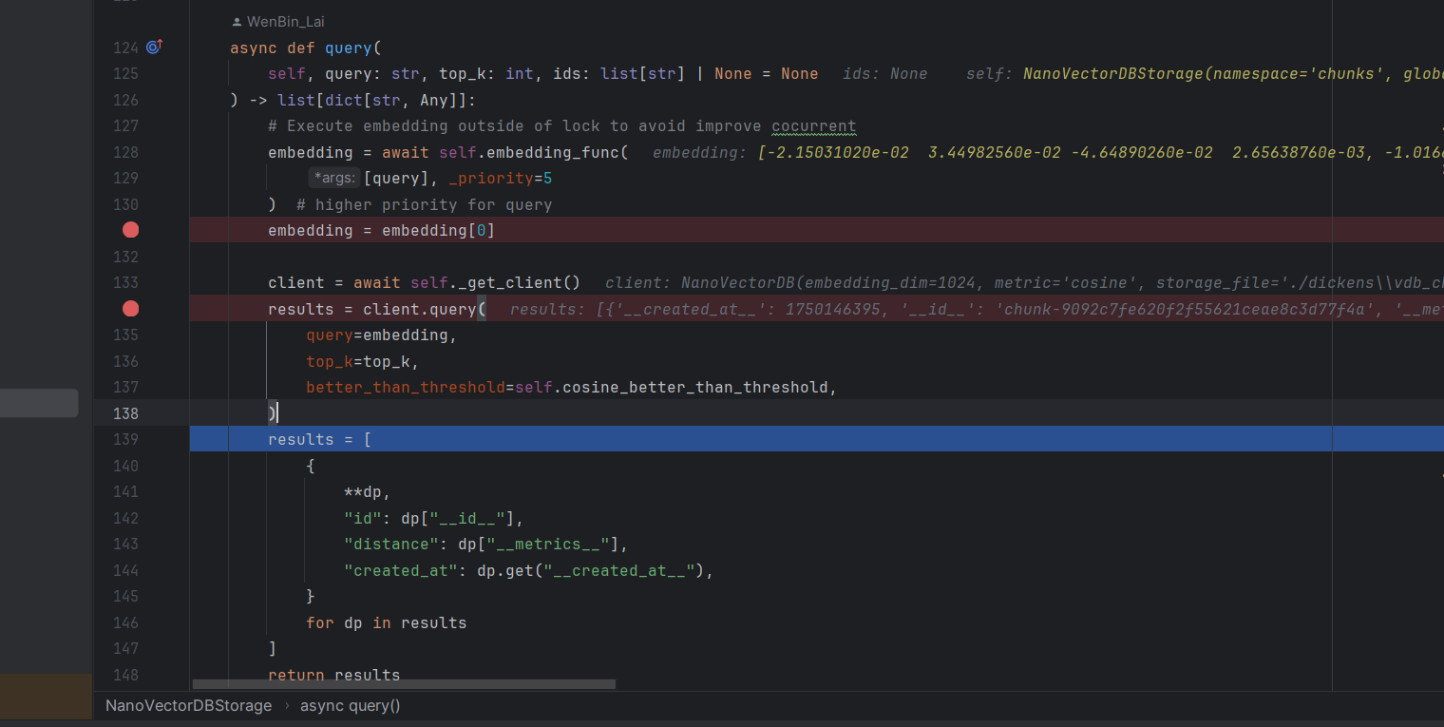Image resolution: width=1444 pixels, height=727 pixels.
Task: Click the inline debug value 'ids: None'
Action: 884,74
